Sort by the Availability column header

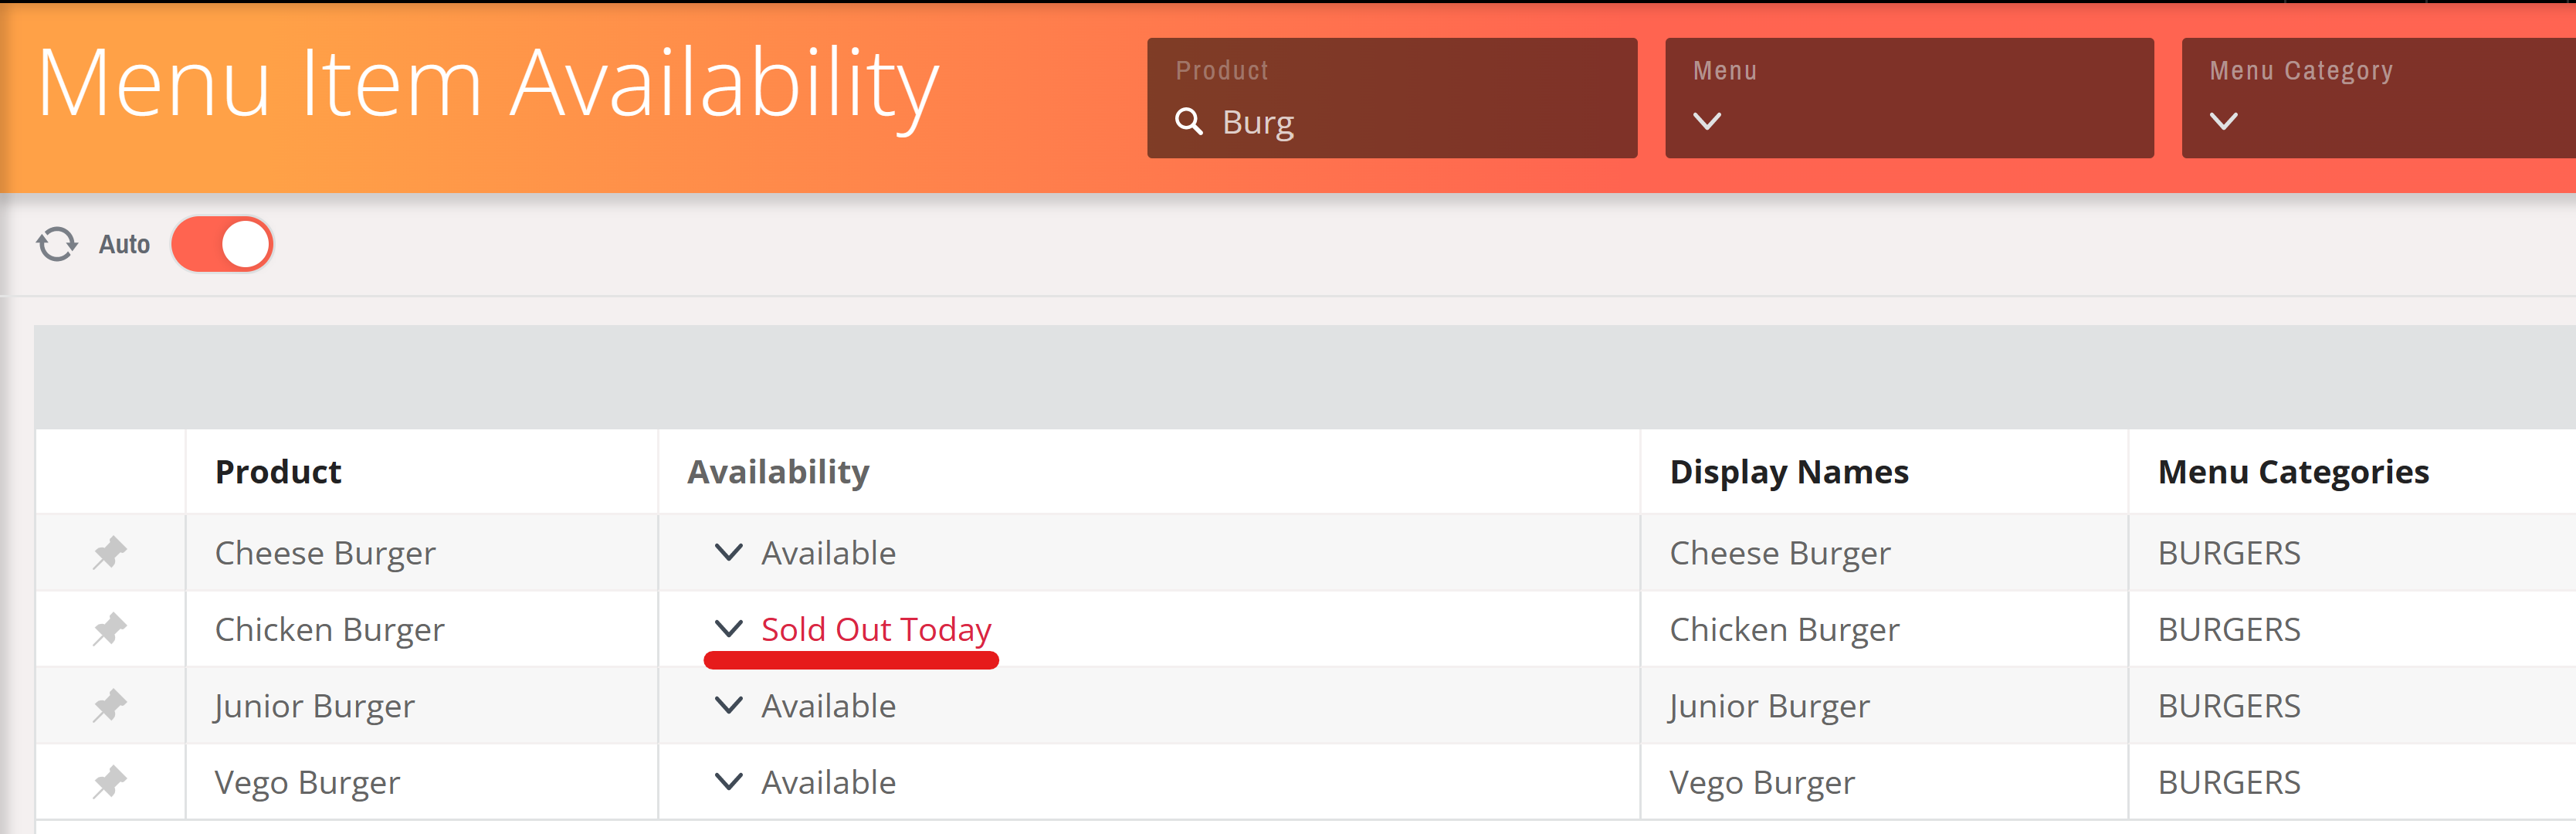click(x=778, y=472)
